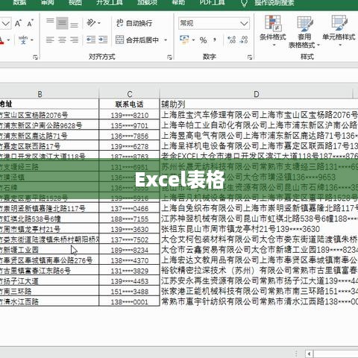Click the 联系电话 header cell

129,104
